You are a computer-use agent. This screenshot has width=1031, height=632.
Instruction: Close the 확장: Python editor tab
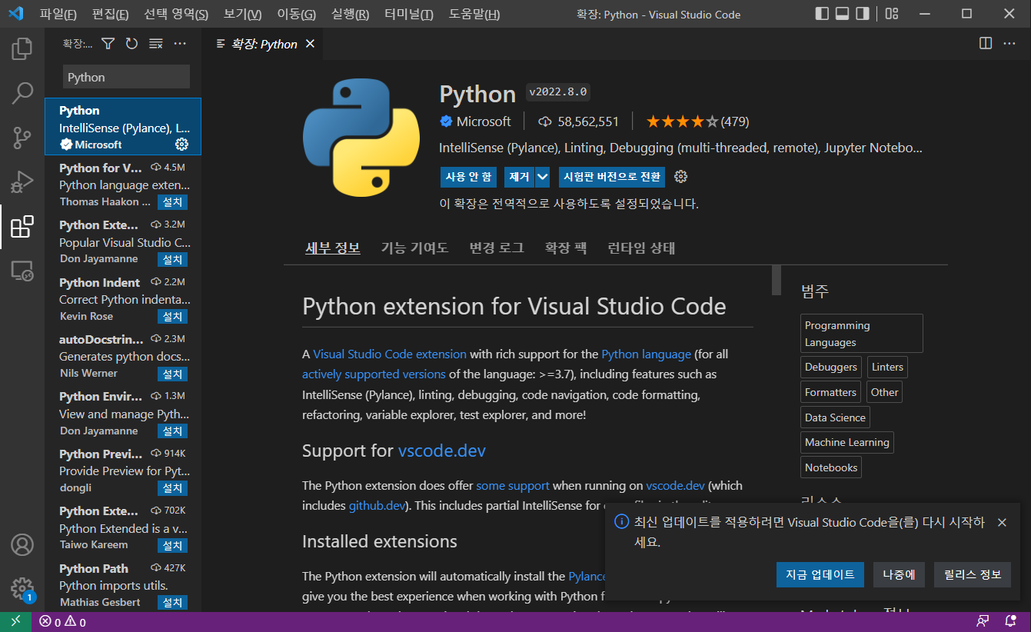tap(310, 44)
